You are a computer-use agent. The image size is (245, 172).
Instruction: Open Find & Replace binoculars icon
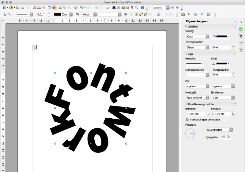(x=114, y=8)
